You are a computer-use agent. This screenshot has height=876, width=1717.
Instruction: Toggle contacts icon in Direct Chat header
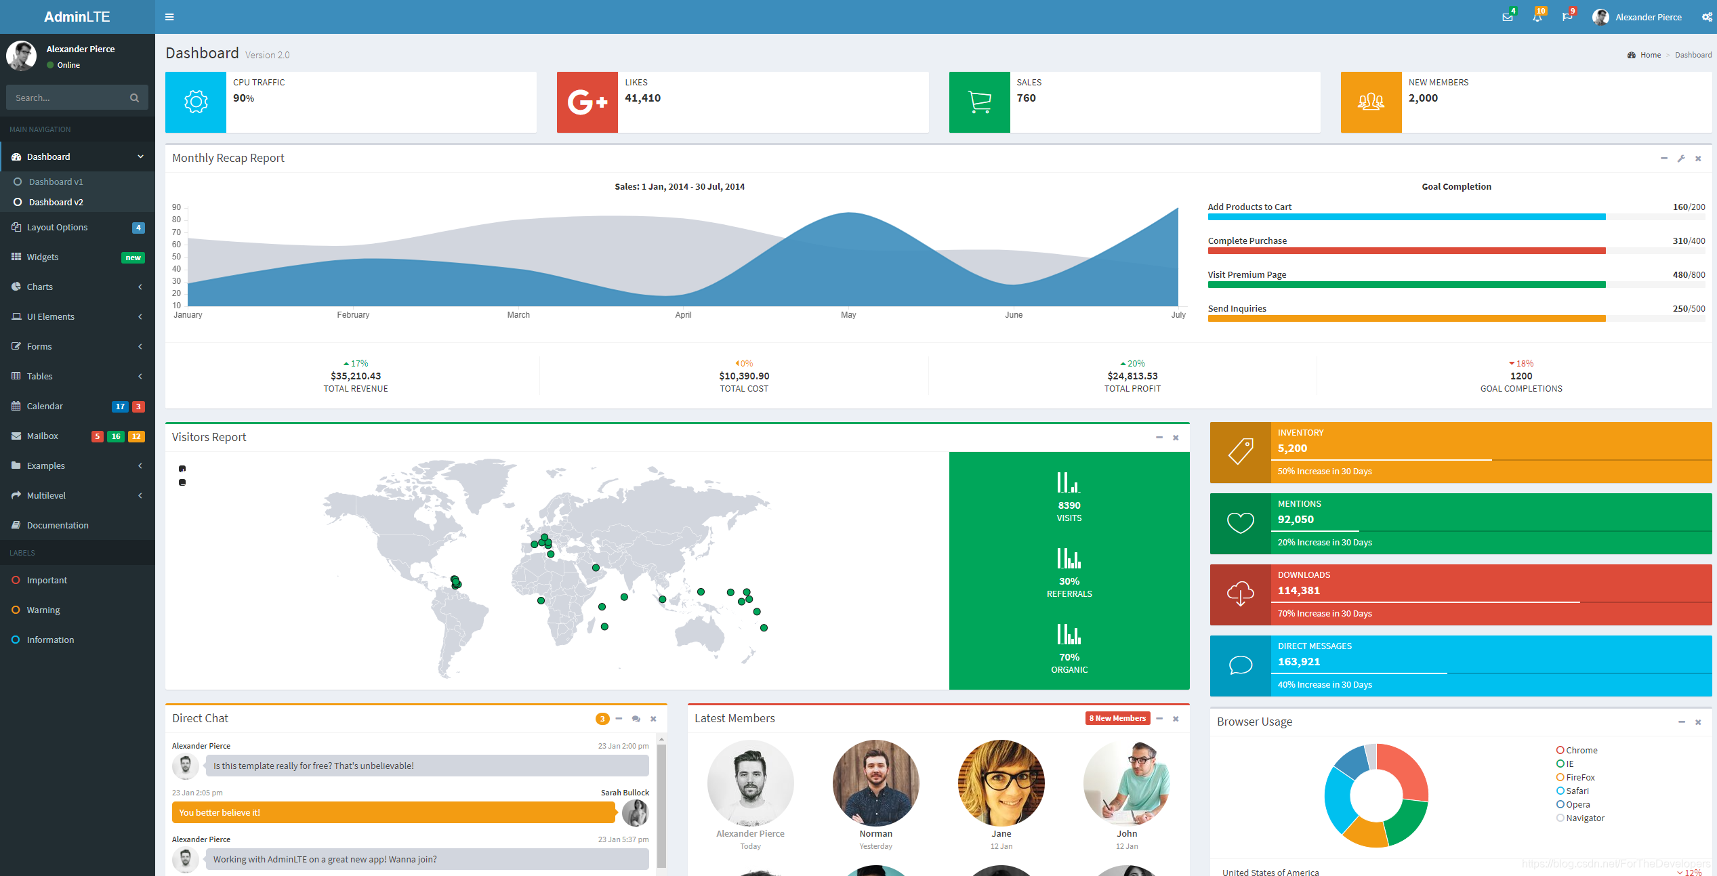click(x=636, y=719)
